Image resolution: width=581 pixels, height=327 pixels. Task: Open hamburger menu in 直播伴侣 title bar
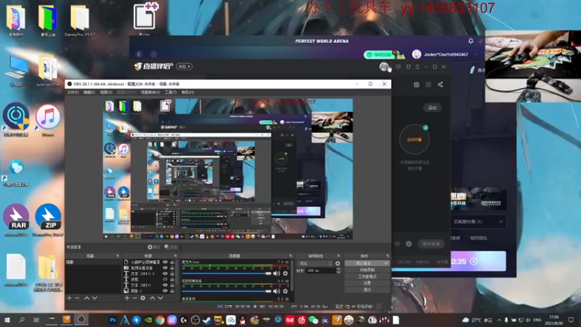click(417, 67)
